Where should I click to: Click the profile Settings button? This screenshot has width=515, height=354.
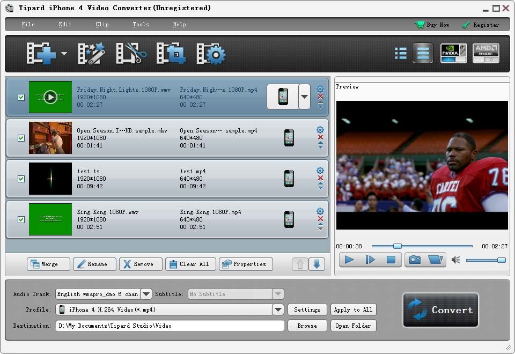click(307, 309)
